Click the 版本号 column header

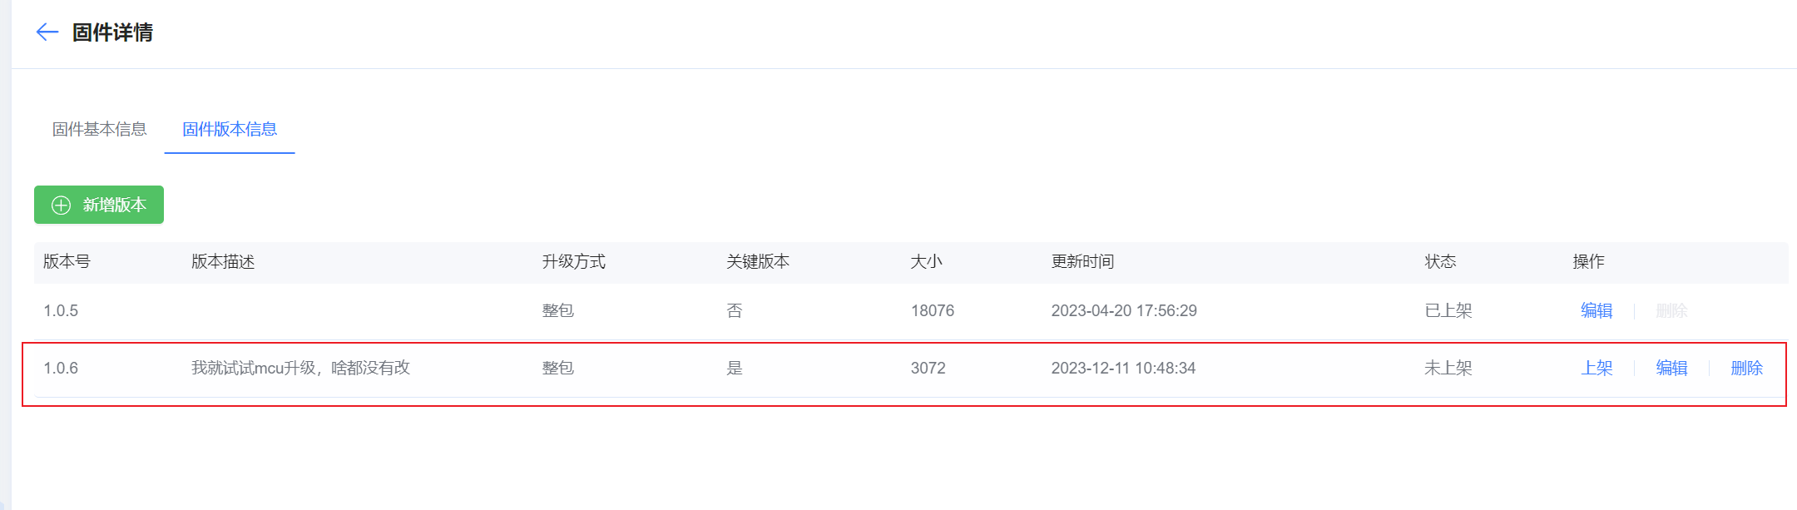pos(67,261)
